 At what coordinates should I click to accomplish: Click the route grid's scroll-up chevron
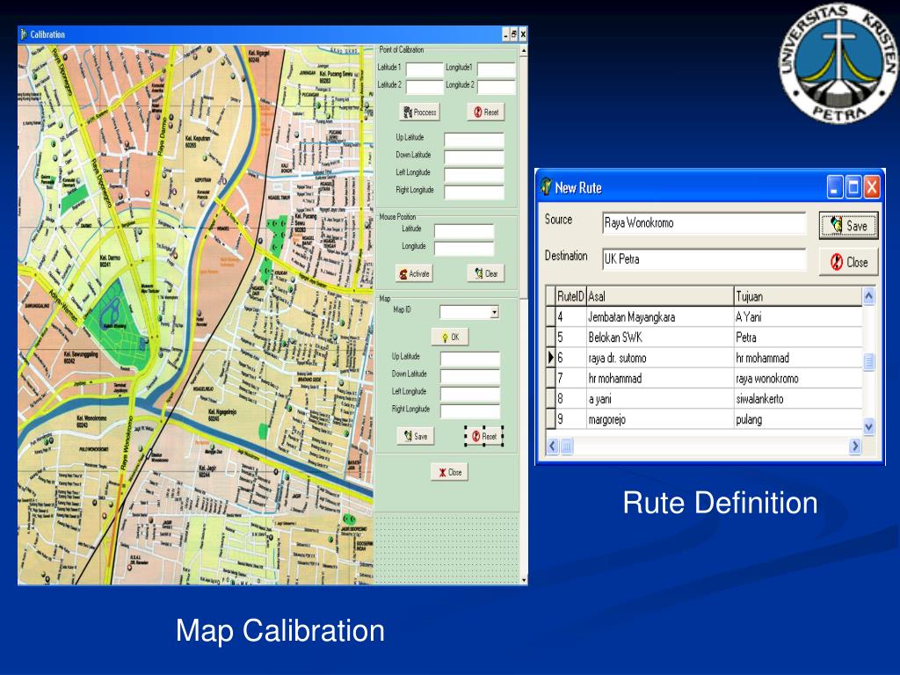pos(867,296)
